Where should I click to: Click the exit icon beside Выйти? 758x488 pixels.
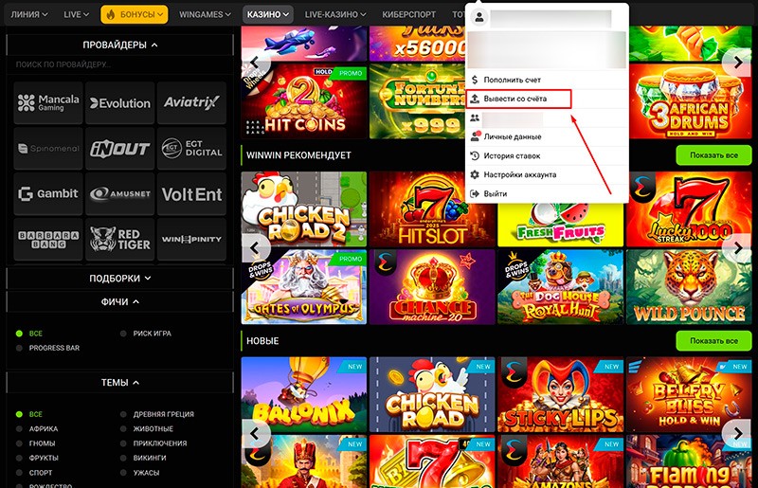[475, 193]
